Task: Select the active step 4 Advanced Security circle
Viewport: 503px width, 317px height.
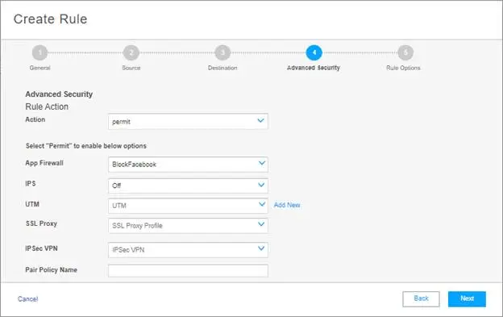Action: click(314, 52)
